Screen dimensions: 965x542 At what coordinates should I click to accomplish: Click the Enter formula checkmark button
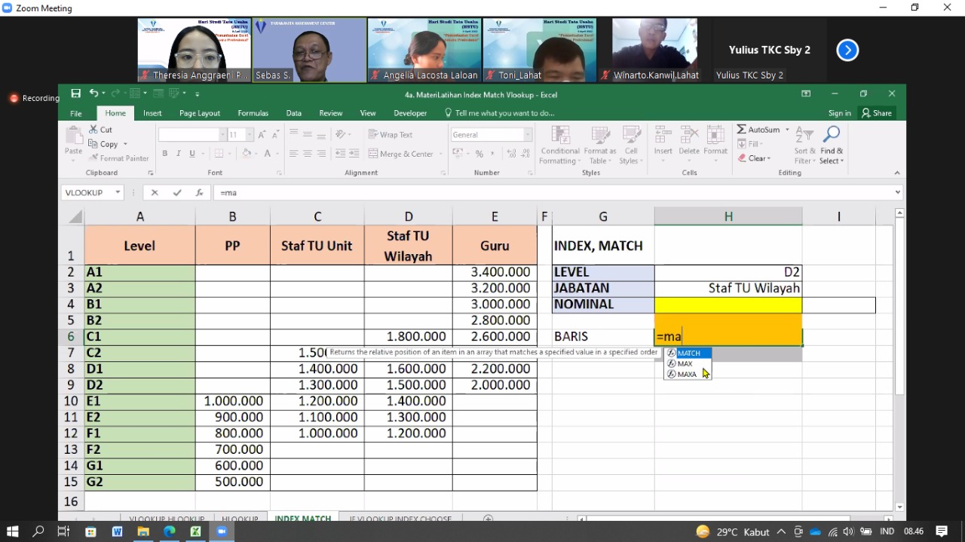[177, 193]
